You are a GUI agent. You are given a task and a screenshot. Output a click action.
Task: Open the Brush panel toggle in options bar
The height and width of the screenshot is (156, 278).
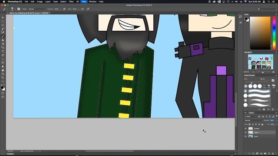[19, 9]
